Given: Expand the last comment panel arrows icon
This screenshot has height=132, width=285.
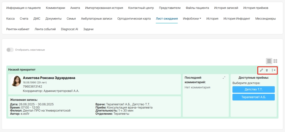Looking at the screenshot, I should (x=224, y=78).
